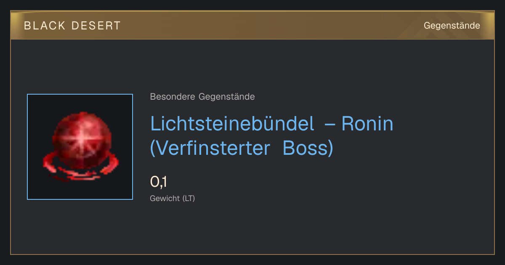This screenshot has width=505, height=265.
Task: Click the word BLACK in the header
Action: (x=45, y=26)
